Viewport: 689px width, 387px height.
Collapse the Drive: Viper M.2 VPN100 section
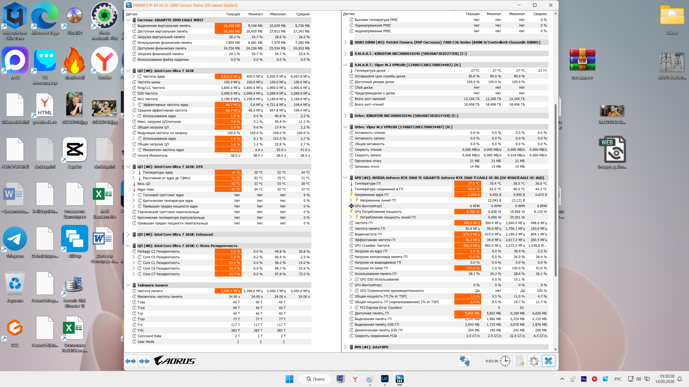(345, 127)
